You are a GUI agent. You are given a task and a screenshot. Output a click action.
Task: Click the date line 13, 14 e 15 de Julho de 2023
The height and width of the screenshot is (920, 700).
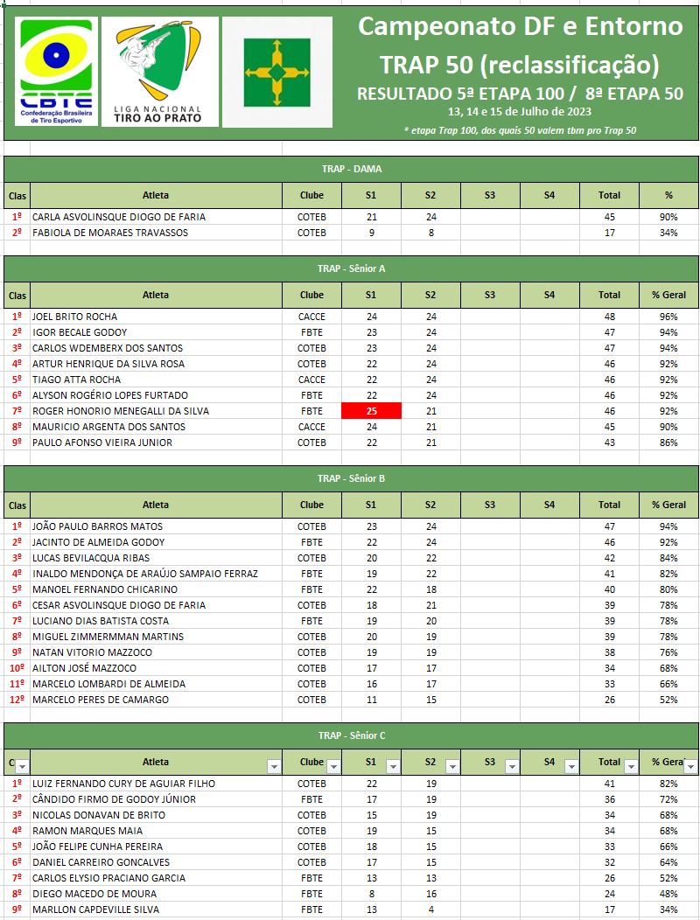tap(520, 111)
